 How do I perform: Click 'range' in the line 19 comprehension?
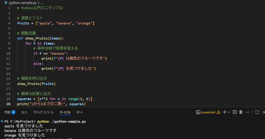(x=73, y=99)
